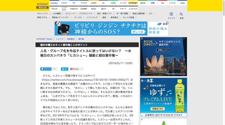Go to 地図/位置情報 category
The width and height of the screenshot is (225, 125).
pos(138,13)
